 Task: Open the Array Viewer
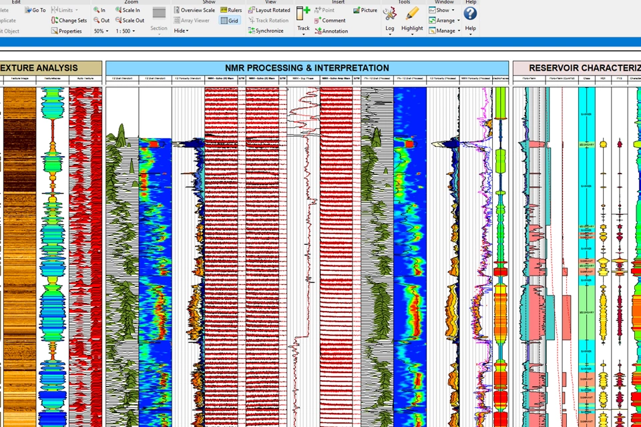[x=192, y=20]
